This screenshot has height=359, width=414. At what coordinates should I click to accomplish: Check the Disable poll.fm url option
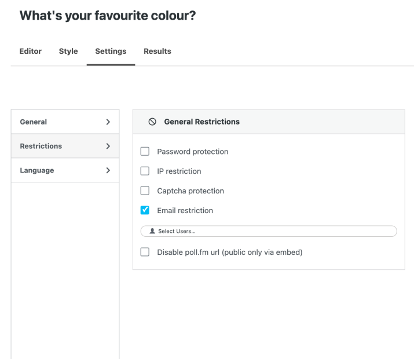(x=145, y=252)
